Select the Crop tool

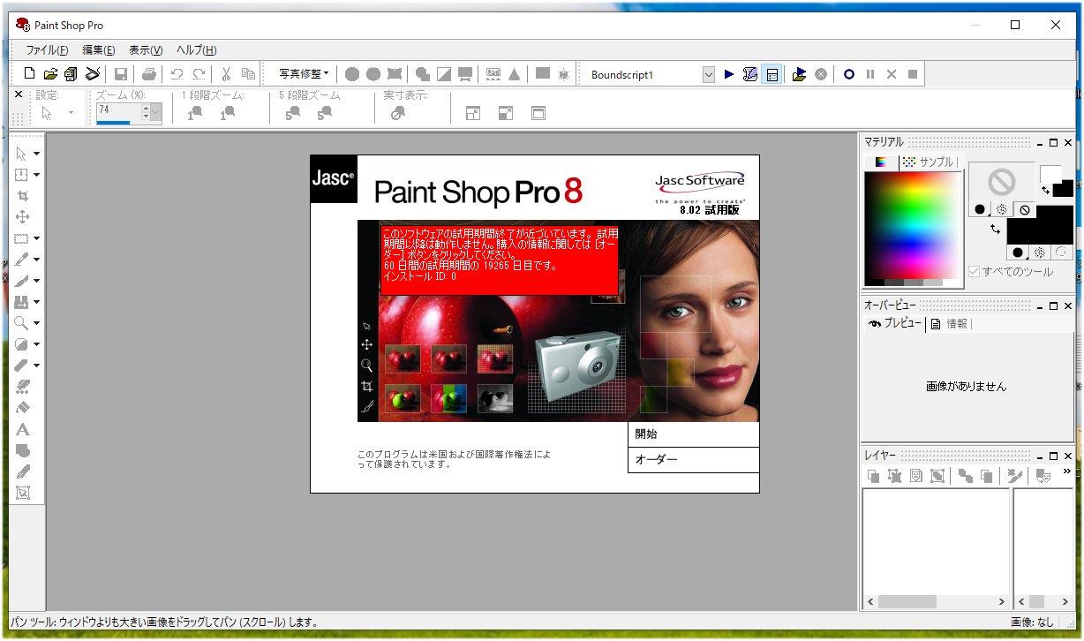(x=23, y=195)
